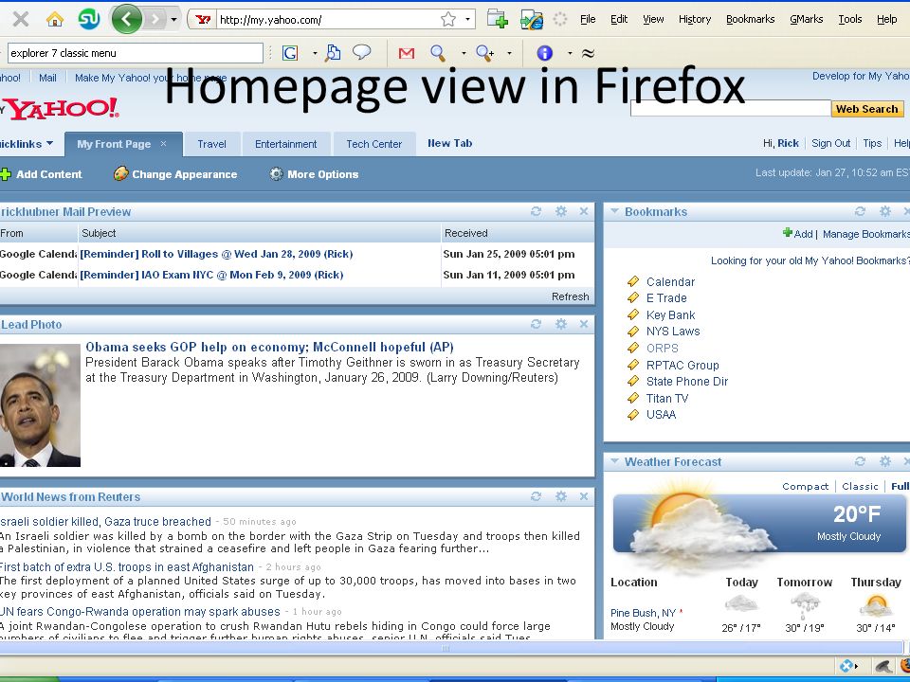Click Change Appearance button
910x682 pixels.
tap(175, 174)
